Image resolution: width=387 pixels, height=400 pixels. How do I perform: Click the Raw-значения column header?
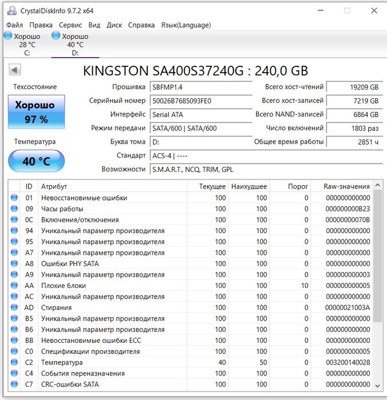[342, 186]
